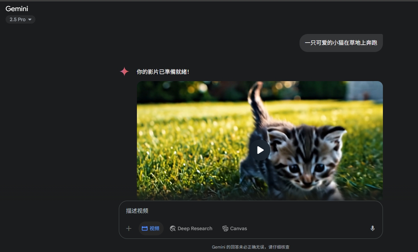
Task: Click the microphone icon for voice input
Action: point(372,228)
